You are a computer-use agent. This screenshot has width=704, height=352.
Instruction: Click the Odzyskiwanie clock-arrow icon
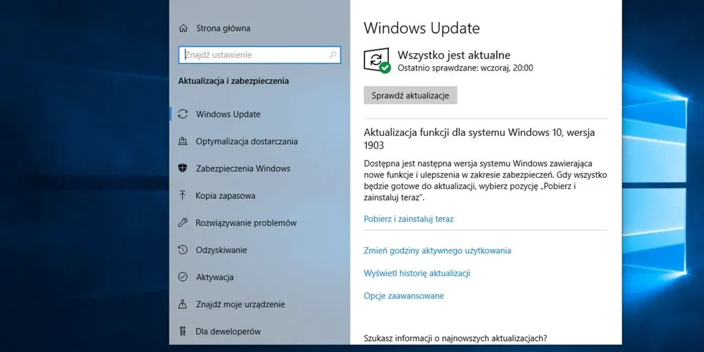pyautogui.click(x=183, y=250)
